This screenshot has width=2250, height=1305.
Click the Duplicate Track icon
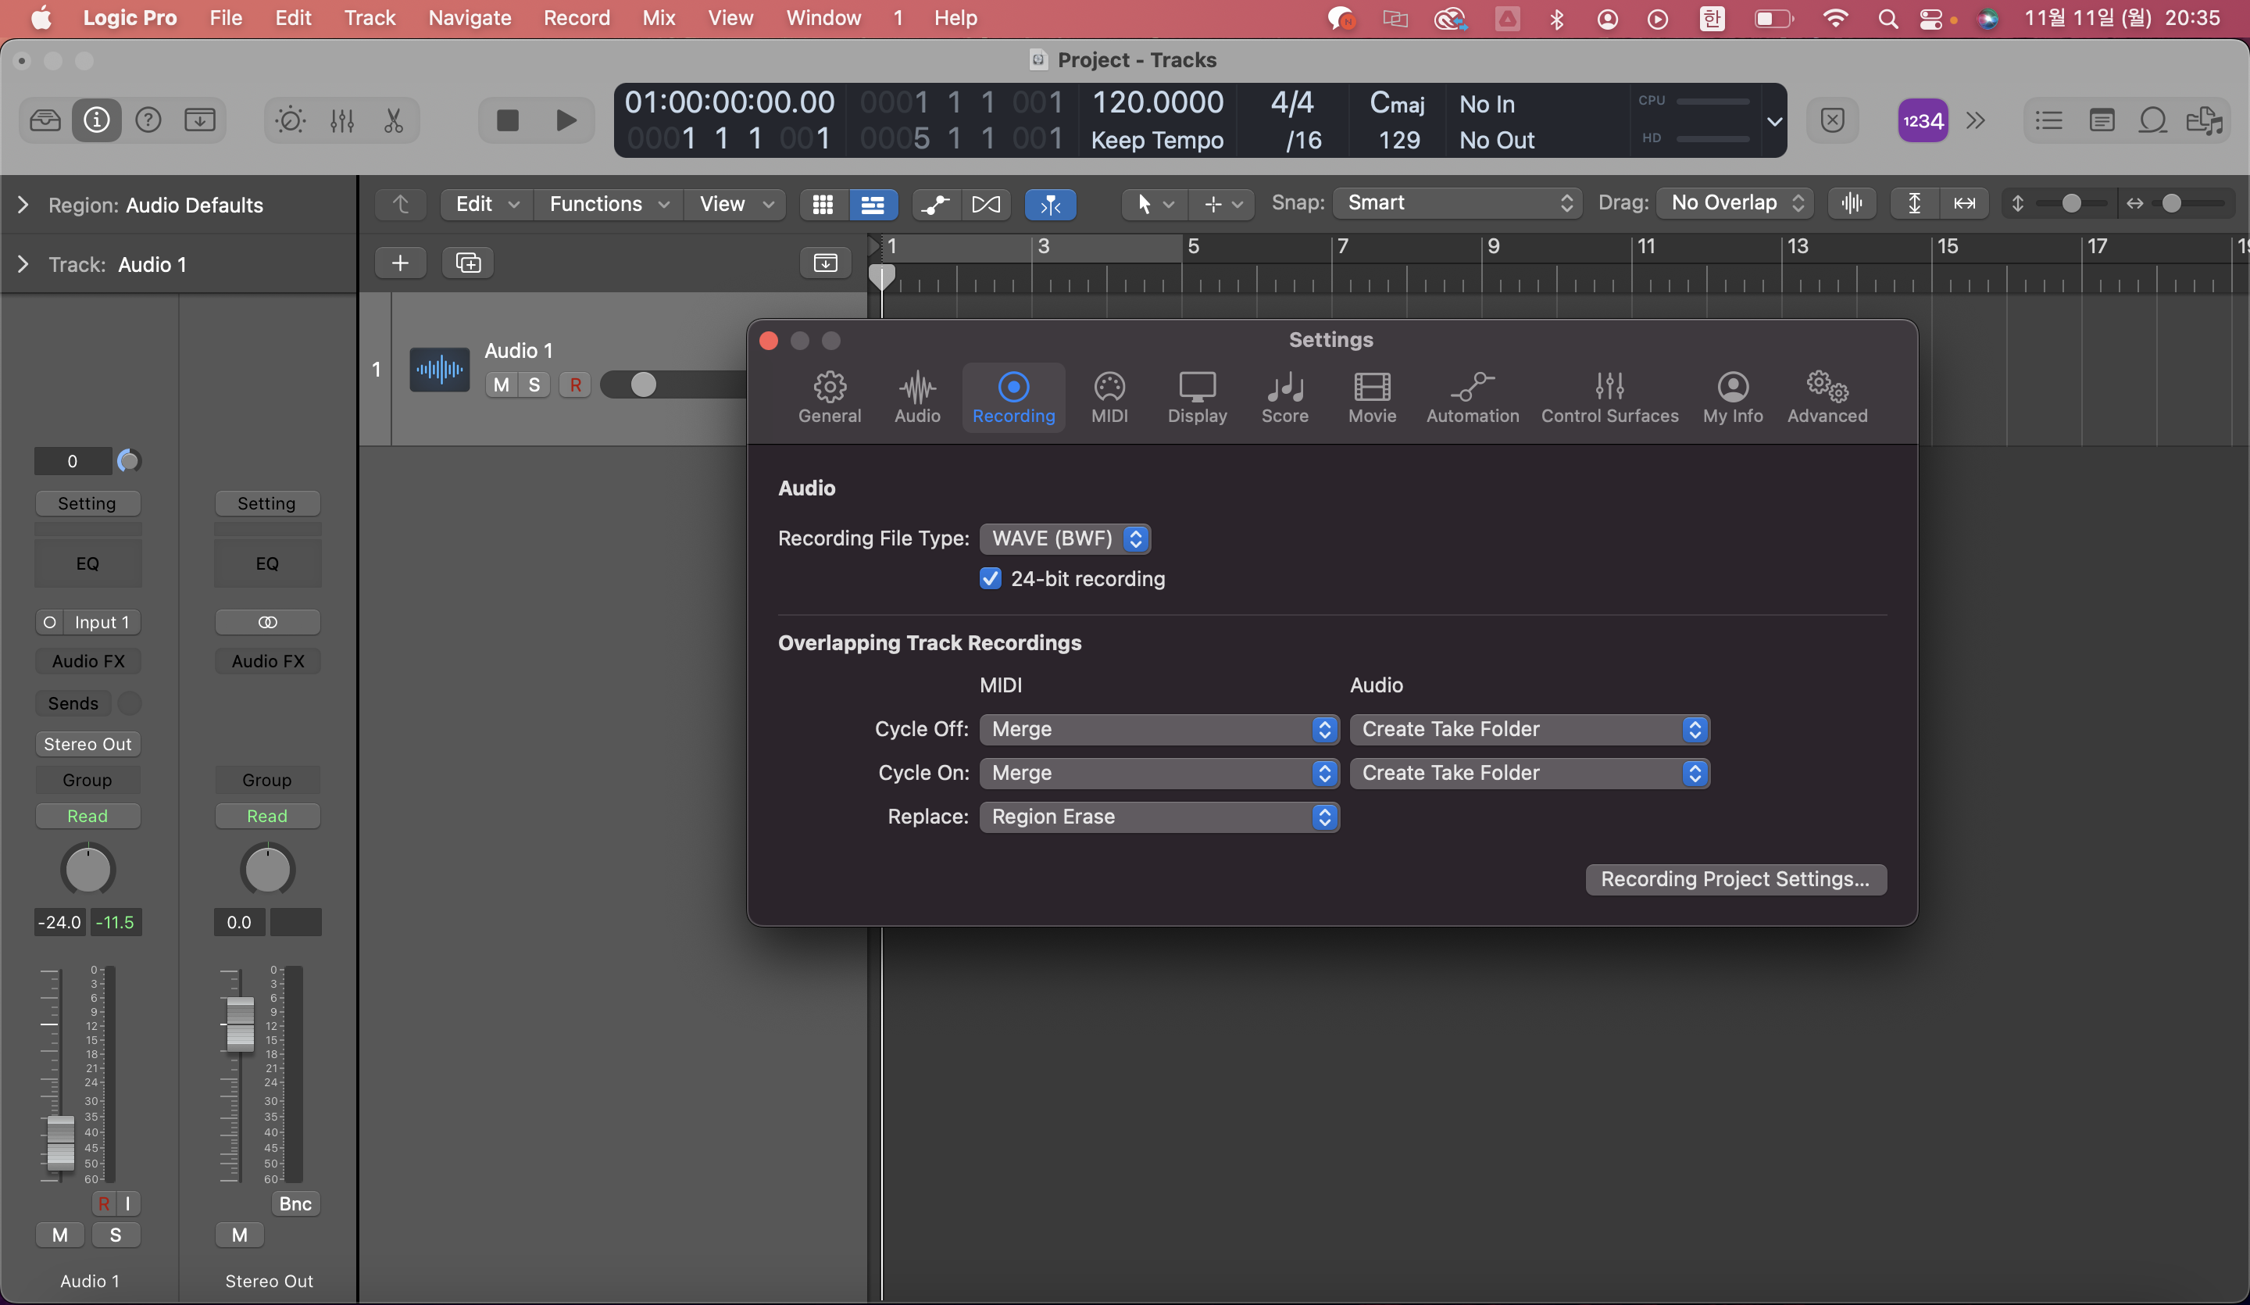468,263
